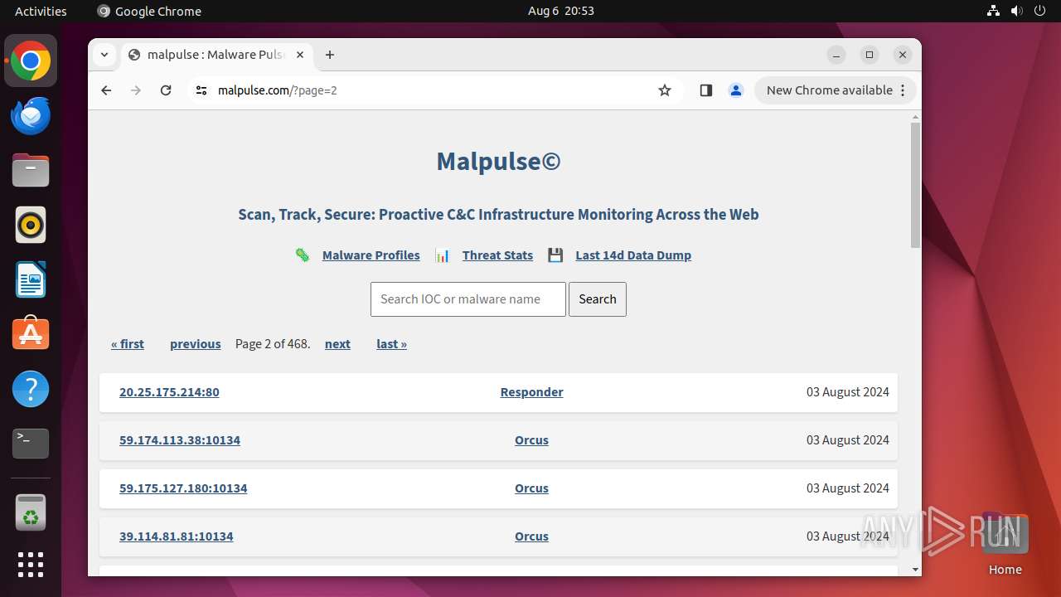Image resolution: width=1061 pixels, height=597 pixels.
Task: Launch Thunderbird mail from the dock
Action: 31,116
